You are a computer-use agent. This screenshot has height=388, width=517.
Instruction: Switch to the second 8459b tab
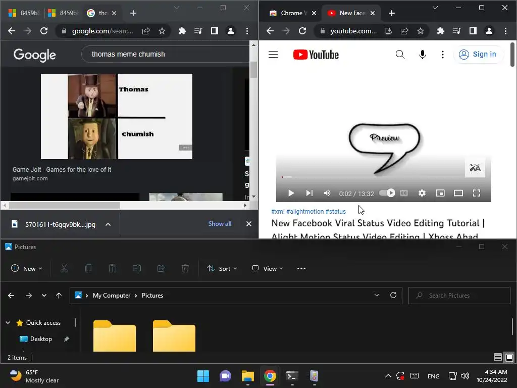(63, 13)
